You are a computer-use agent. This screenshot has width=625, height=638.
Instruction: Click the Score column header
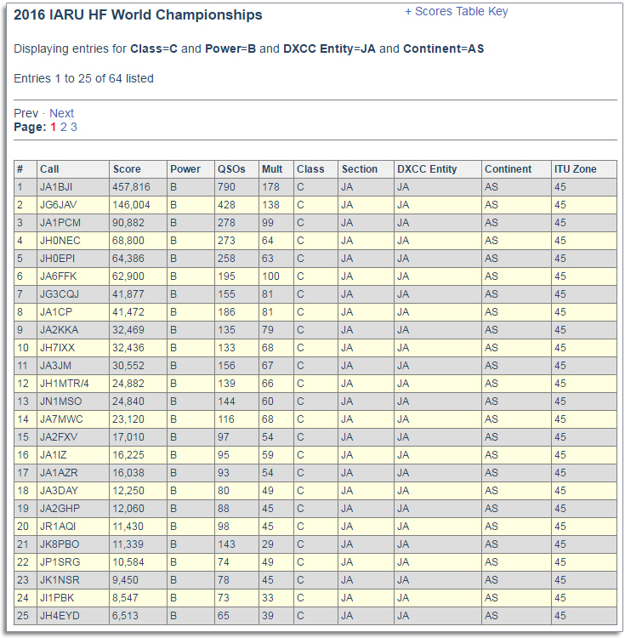[127, 169]
